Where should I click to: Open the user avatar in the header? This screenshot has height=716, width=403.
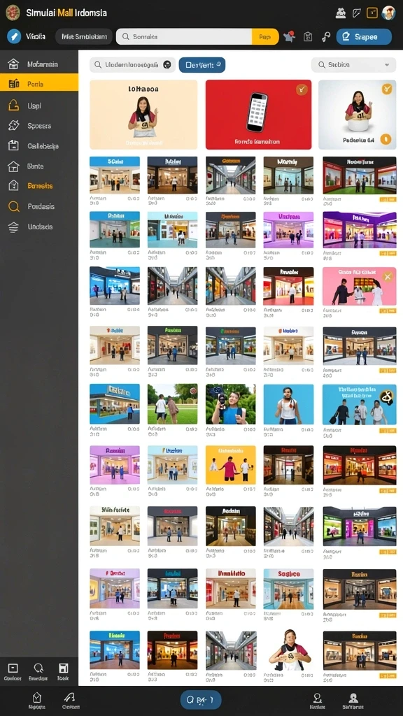pyautogui.click(x=388, y=13)
